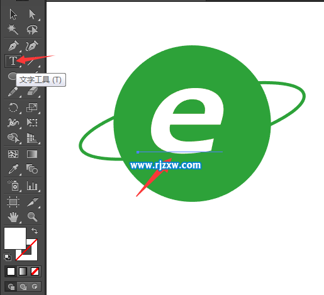324x295 pixels.
Task: Set paint mode to None
Action: 35,272
